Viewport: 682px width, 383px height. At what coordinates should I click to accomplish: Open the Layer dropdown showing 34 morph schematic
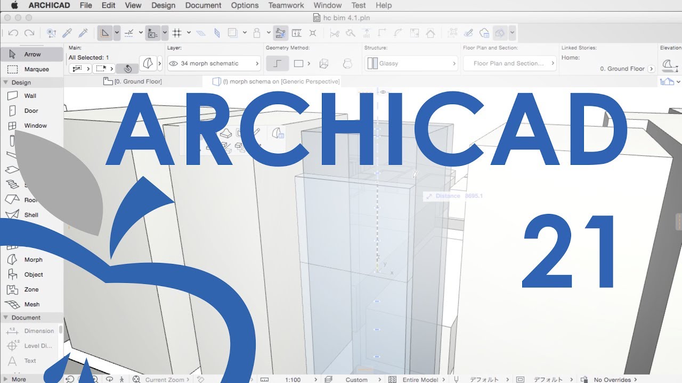(214, 63)
